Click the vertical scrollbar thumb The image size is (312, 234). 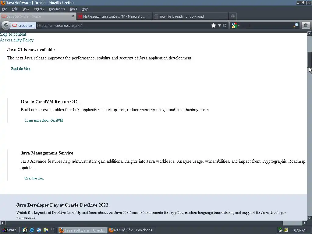coord(310,60)
